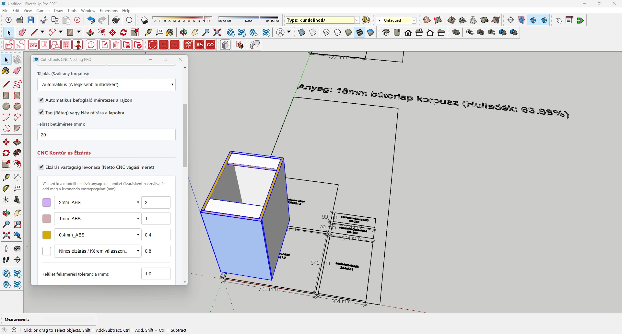Click the Zoom Extents icon in top toolbar

point(217,32)
